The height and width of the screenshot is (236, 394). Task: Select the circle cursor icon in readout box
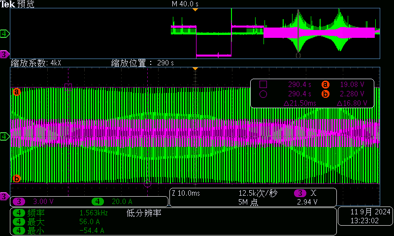pyautogui.click(x=263, y=94)
